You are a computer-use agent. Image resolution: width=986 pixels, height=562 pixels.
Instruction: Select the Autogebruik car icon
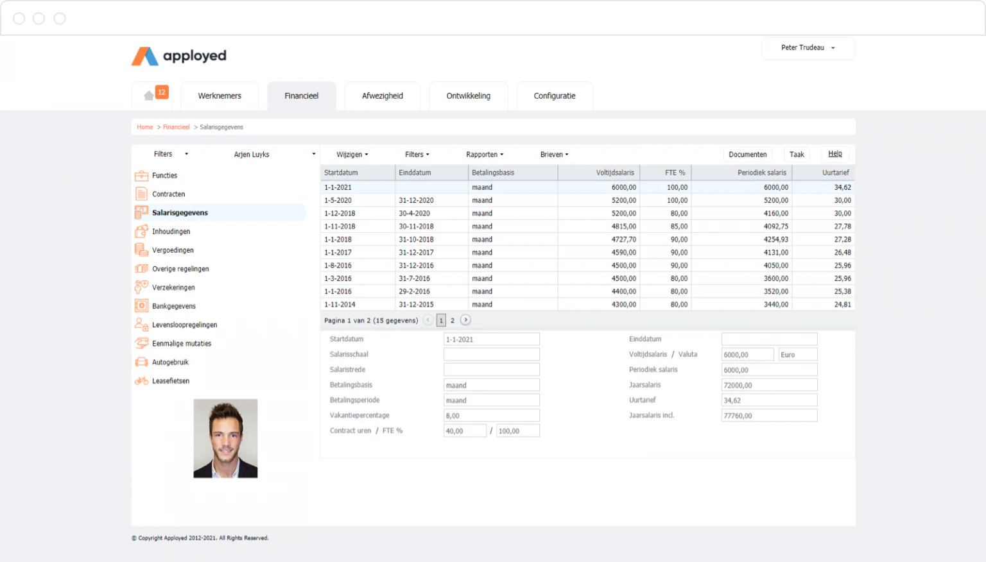click(141, 362)
